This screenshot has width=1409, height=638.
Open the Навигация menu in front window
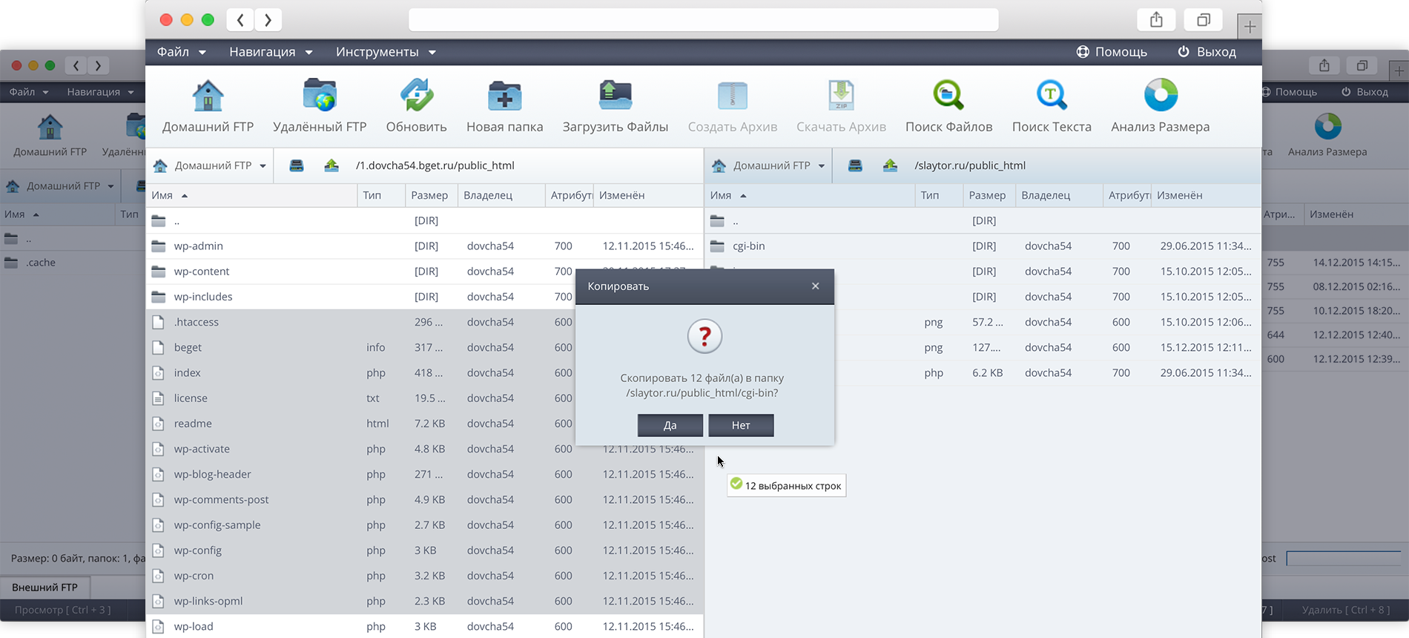(271, 52)
